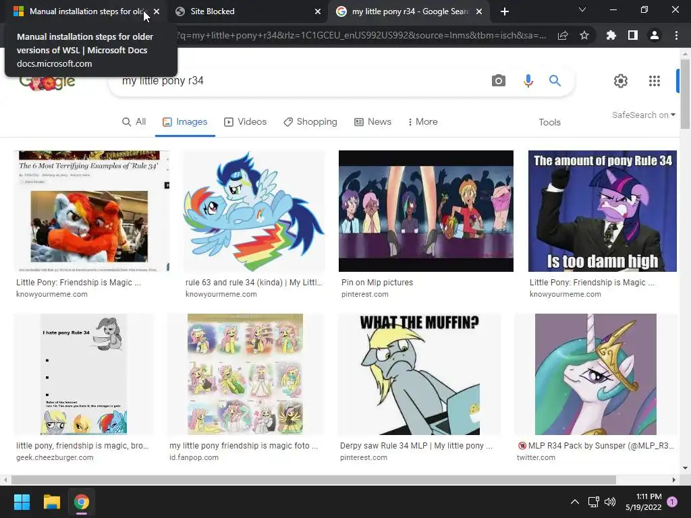Switch to Shopping search results
This screenshot has height=518, width=691.
310,121
